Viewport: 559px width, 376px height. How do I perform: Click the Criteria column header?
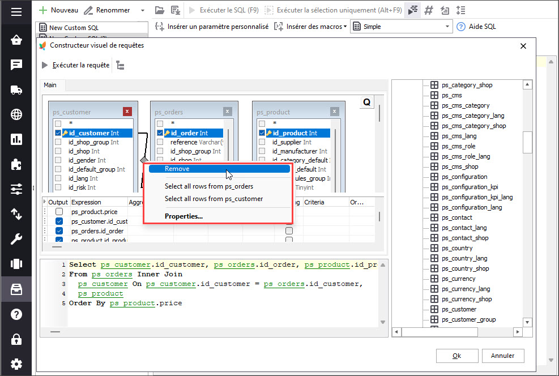coord(326,202)
